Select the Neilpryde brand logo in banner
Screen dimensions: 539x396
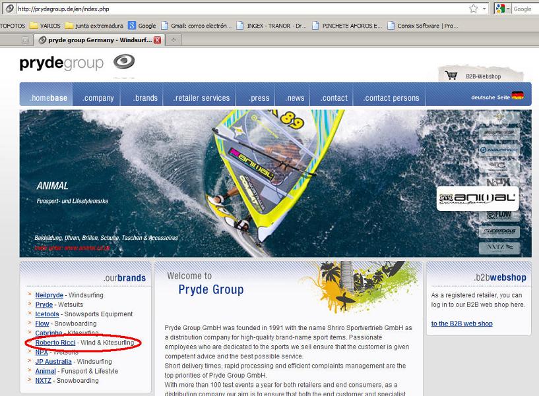click(x=499, y=150)
